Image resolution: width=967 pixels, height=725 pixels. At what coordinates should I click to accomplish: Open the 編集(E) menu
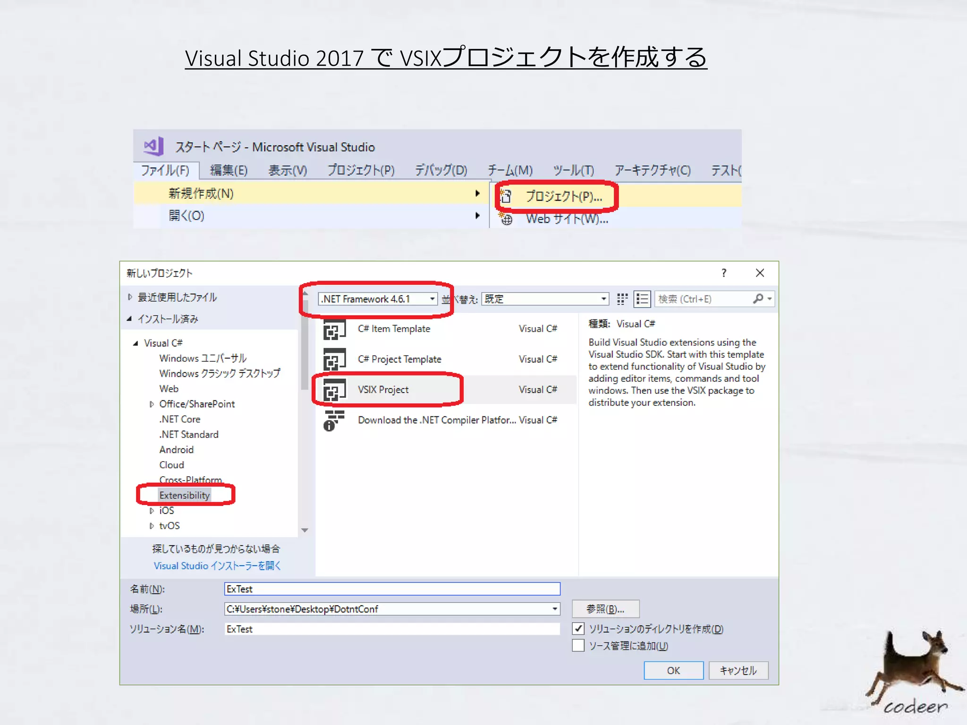tap(229, 170)
